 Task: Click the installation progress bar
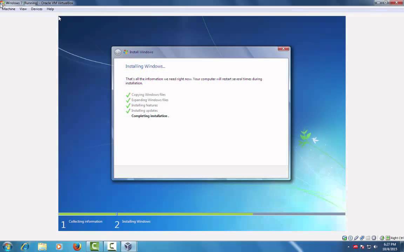coord(202,214)
